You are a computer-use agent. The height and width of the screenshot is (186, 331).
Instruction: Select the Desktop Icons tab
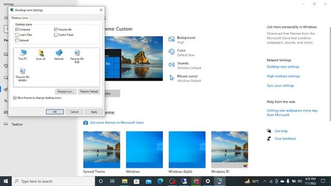point(20,18)
